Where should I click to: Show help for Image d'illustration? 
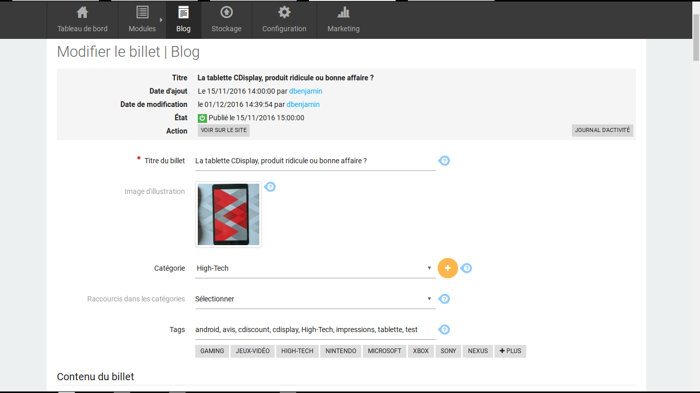[x=270, y=187]
